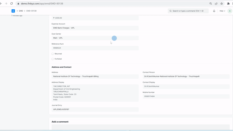Image resolution: width=233 pixels, height=131 pixels.
Task: Click the E home logo icon
Action: click(x=13, y=11)
